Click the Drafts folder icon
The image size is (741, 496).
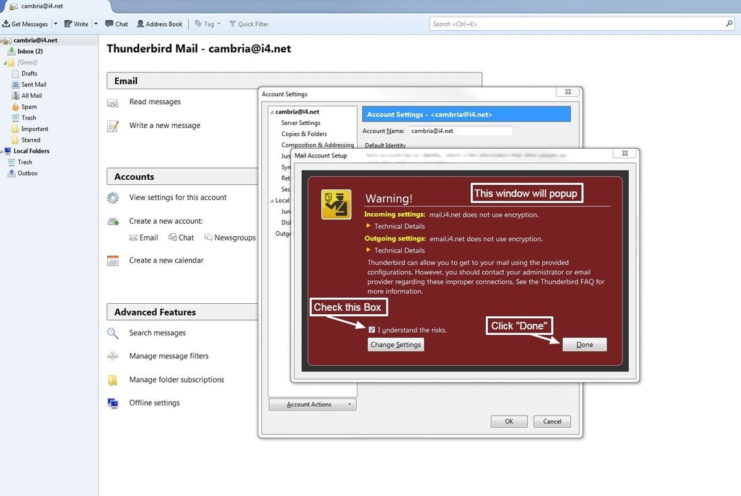pyautogui.click(x=15, y=73)
